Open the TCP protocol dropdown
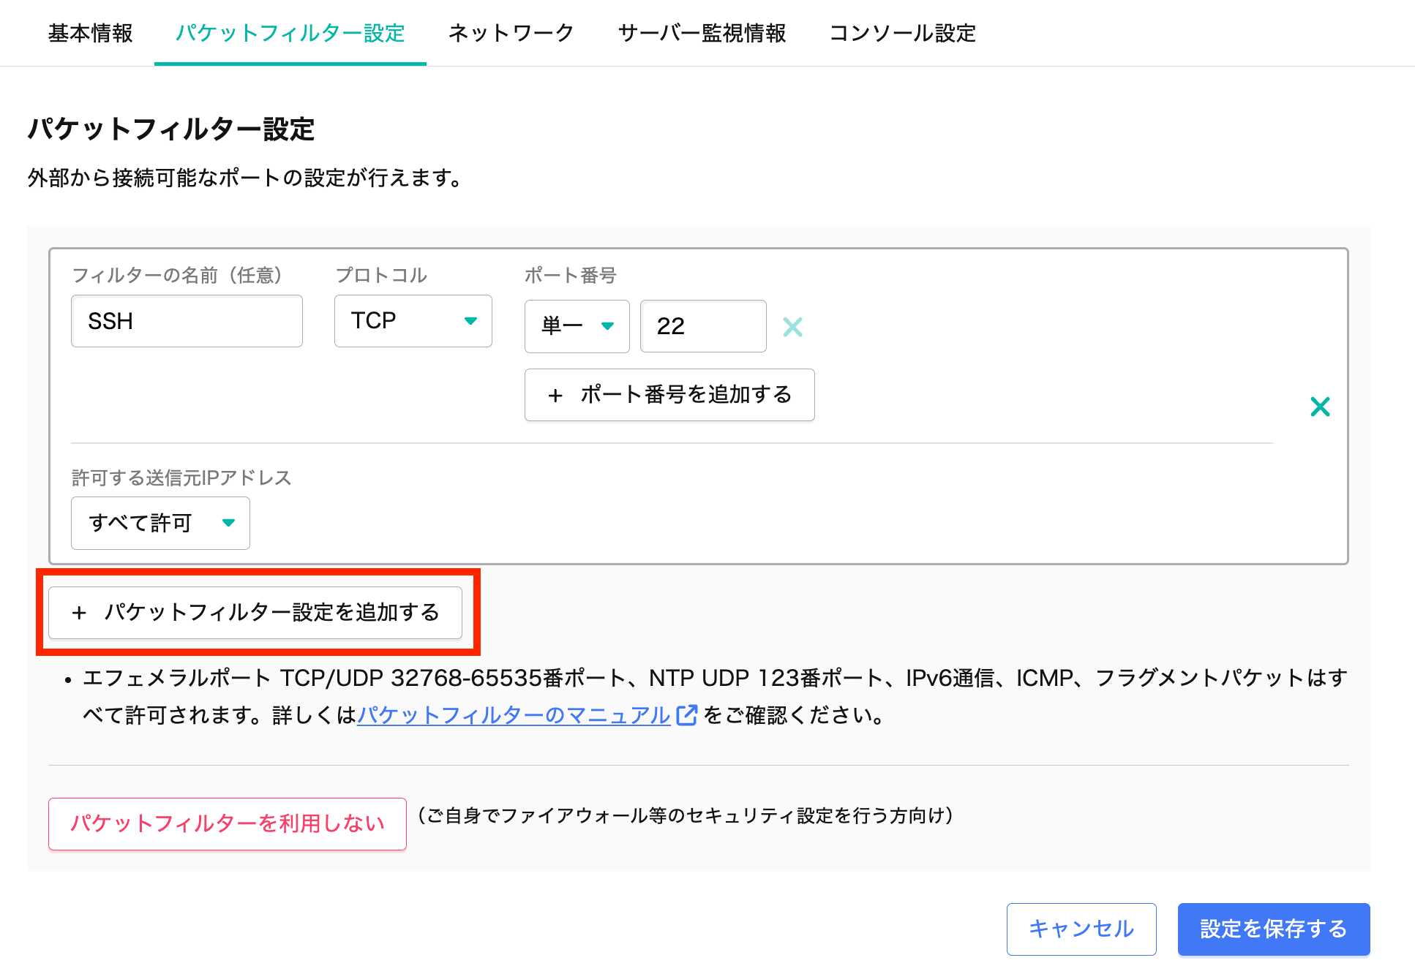 tap(413, 321)
